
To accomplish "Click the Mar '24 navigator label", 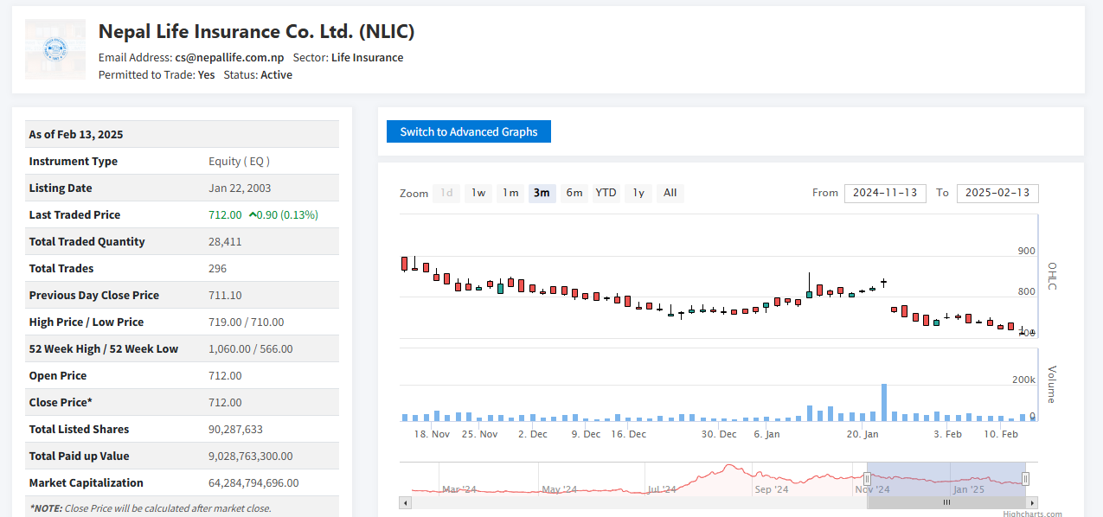I will [x=459, y=489].
